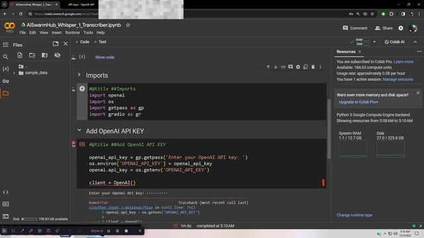This screenshot has height=238, width=424.
Task: Expand the sample_data folder
Action: (x=15, y=73)
